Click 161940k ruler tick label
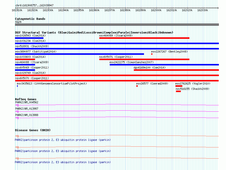This screenshot has width=226, height=170. coord(63,10)
